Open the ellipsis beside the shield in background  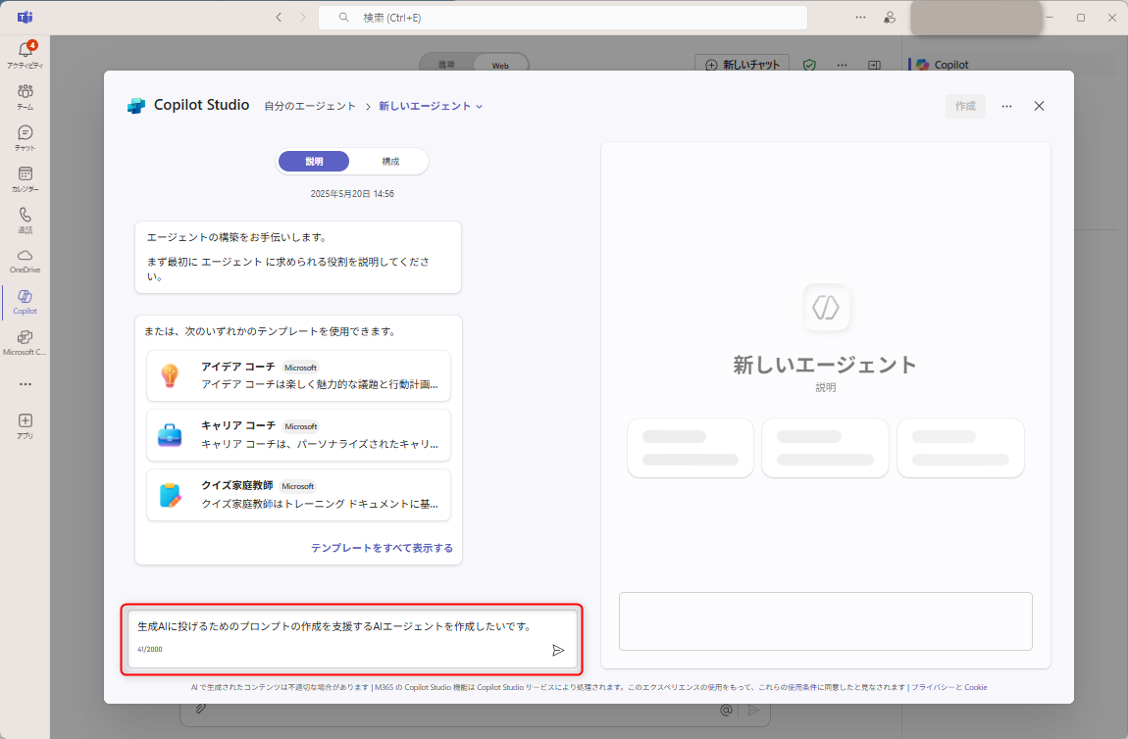(x=842, y=65)
